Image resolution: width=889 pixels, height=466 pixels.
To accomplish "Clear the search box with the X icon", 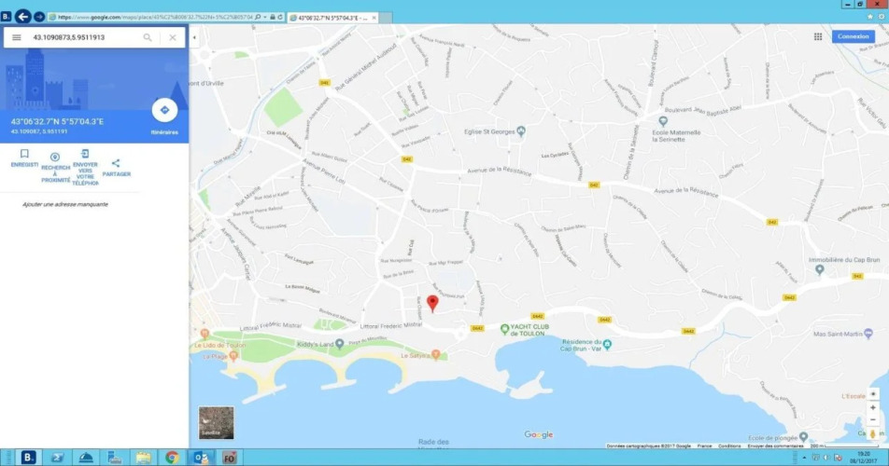I will [x=173, y=37].
